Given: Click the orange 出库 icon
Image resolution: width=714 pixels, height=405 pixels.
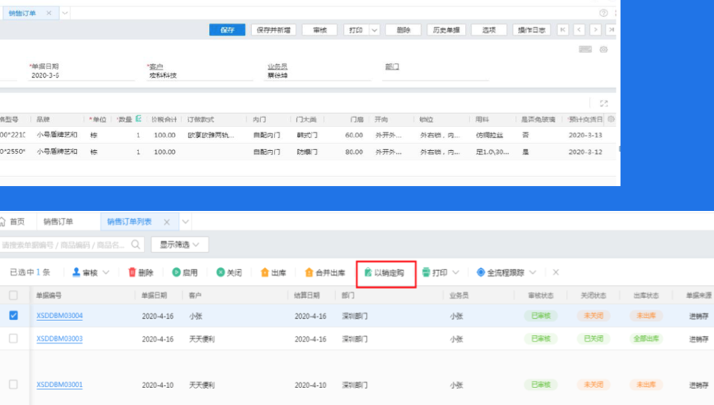Looking at the screenshot, I should point(265,272).
